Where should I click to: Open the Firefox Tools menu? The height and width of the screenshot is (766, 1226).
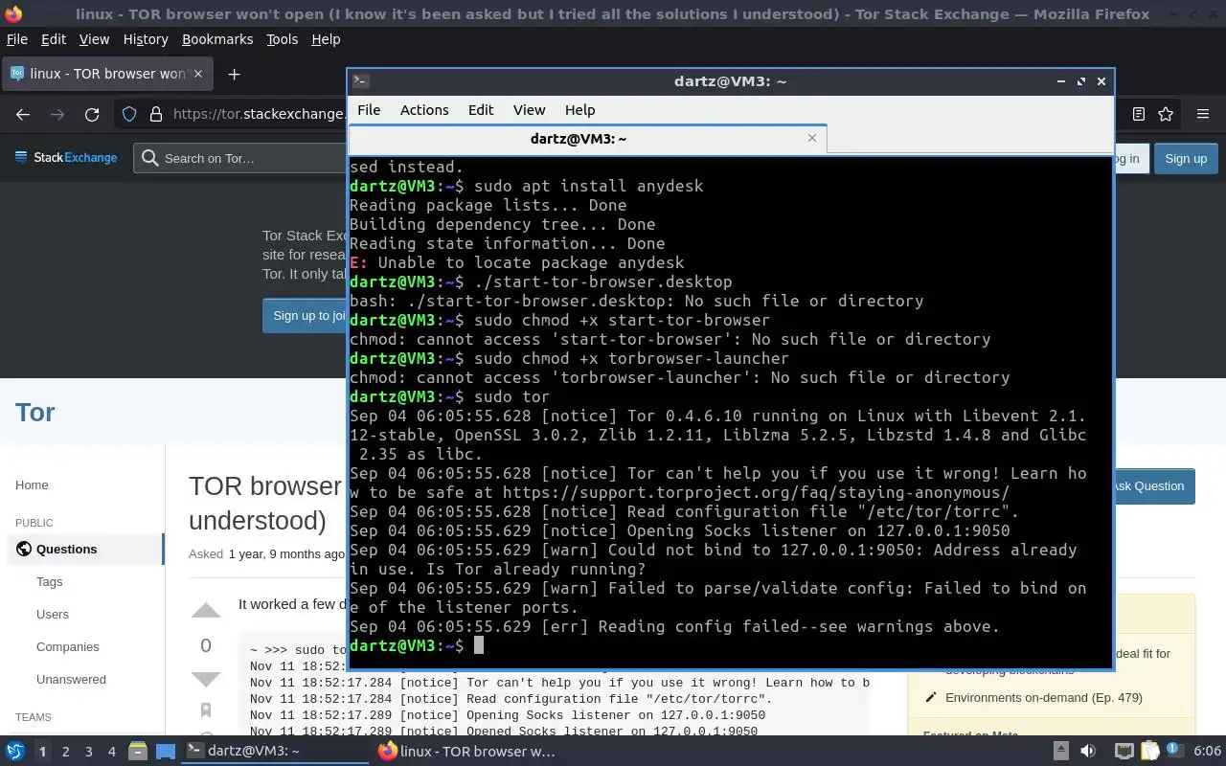[x=282, y=39]
